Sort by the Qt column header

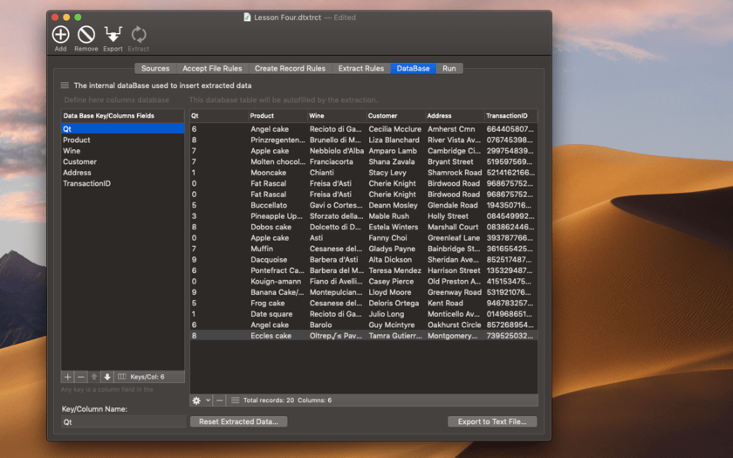[219, 116]
